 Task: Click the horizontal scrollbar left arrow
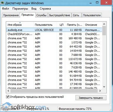point(8,91)
